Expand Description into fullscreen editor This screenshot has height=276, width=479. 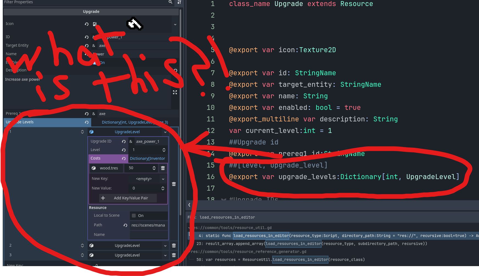click(x=175, y=92)
